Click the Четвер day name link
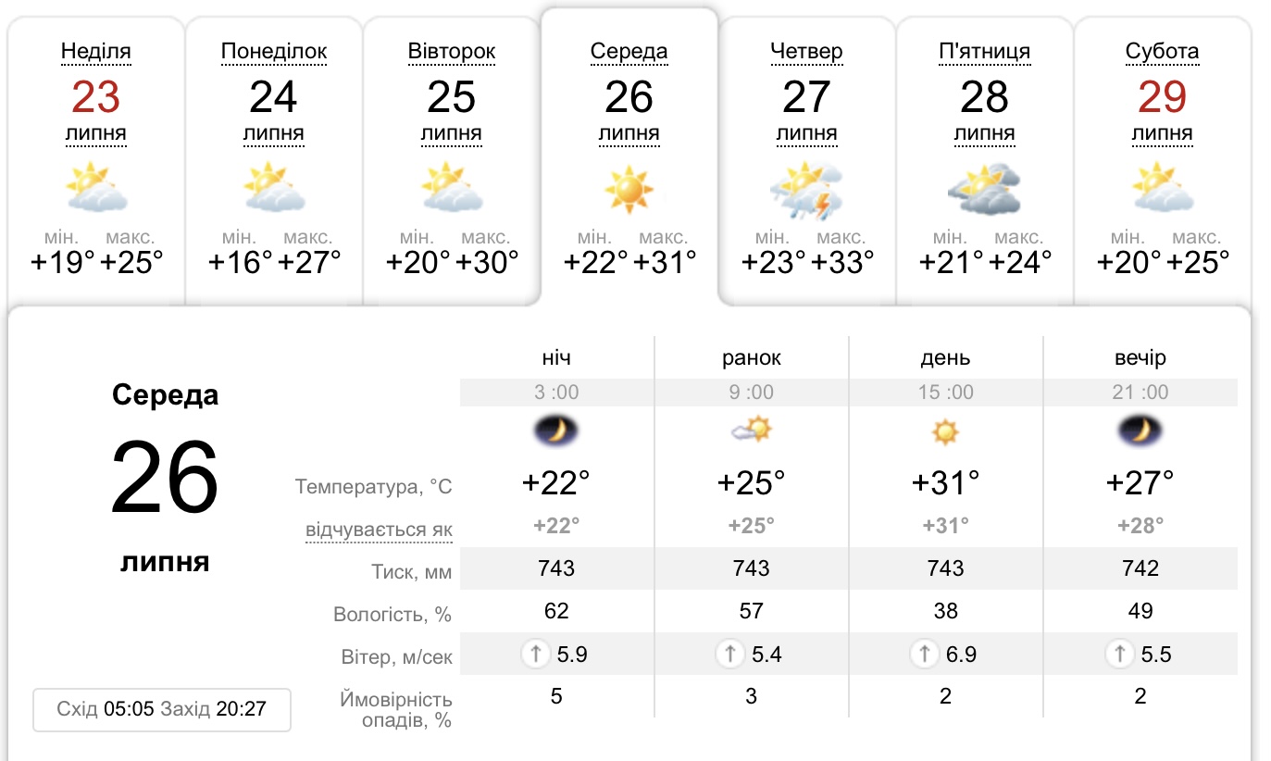Image resolution: width=1271 pixels, height=761 pixels. click(806, 52)
